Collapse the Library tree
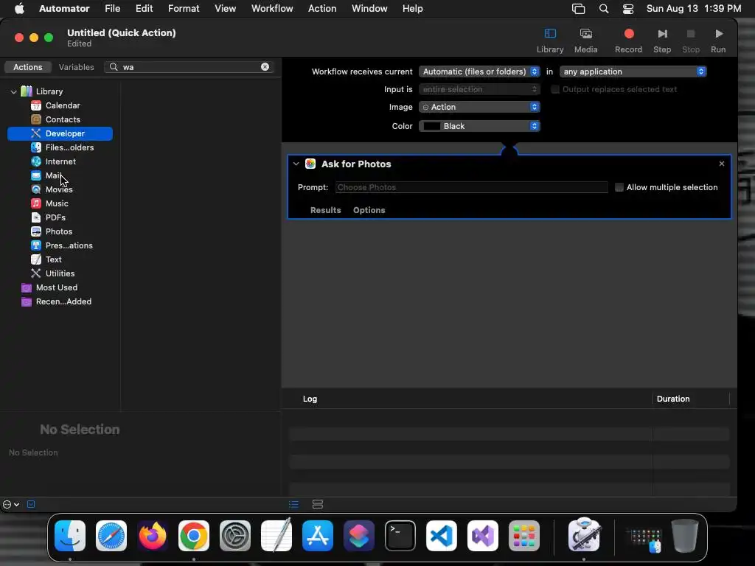The image size is (755, 566). click(13, 91)
